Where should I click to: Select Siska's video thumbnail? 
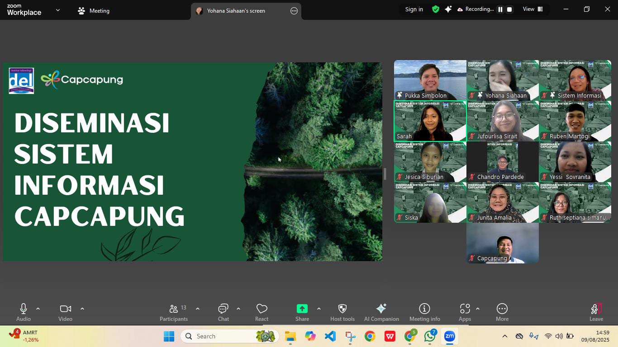(x=430, y=202)
